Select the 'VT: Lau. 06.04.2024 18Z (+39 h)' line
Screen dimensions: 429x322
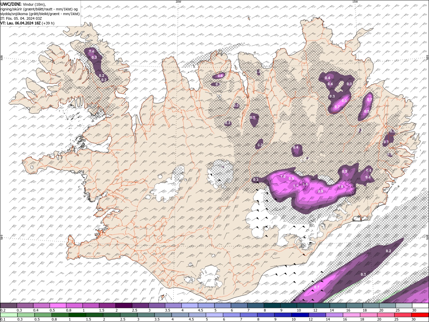point(27,23)
